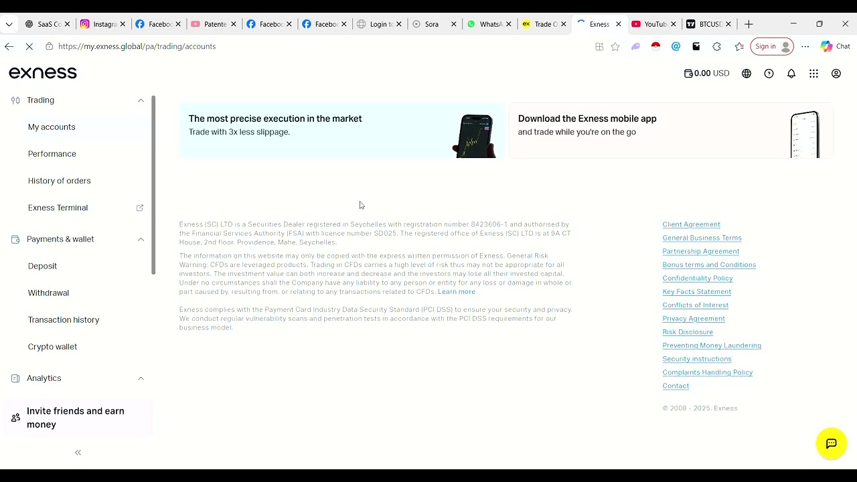Click the external link icon beside Exness Terminal
Screen dimensions: 857x482
pos(140,208)
